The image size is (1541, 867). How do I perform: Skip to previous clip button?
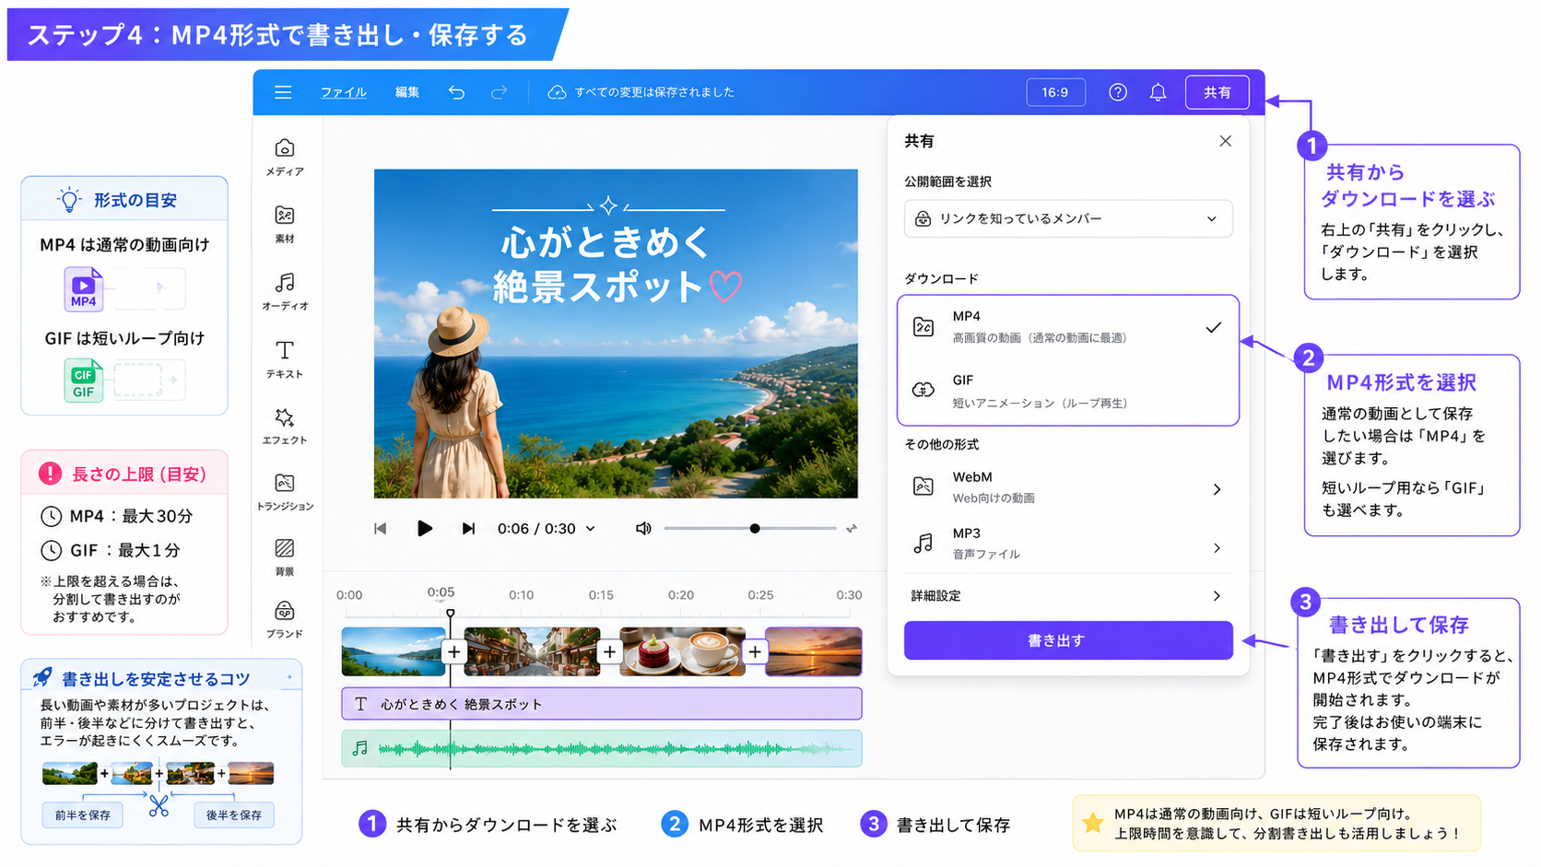pos(380,528)
